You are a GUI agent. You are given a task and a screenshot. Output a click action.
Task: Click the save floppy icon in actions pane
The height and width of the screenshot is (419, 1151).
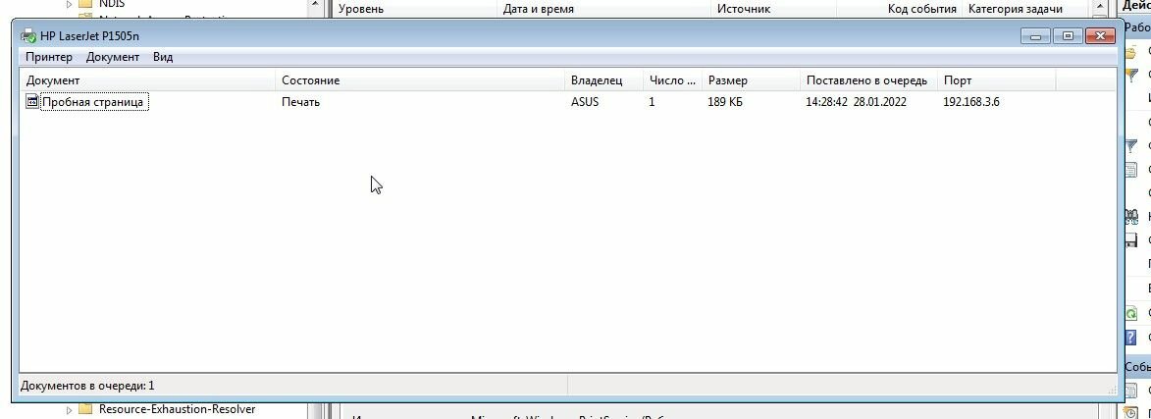coord(1131,240)
